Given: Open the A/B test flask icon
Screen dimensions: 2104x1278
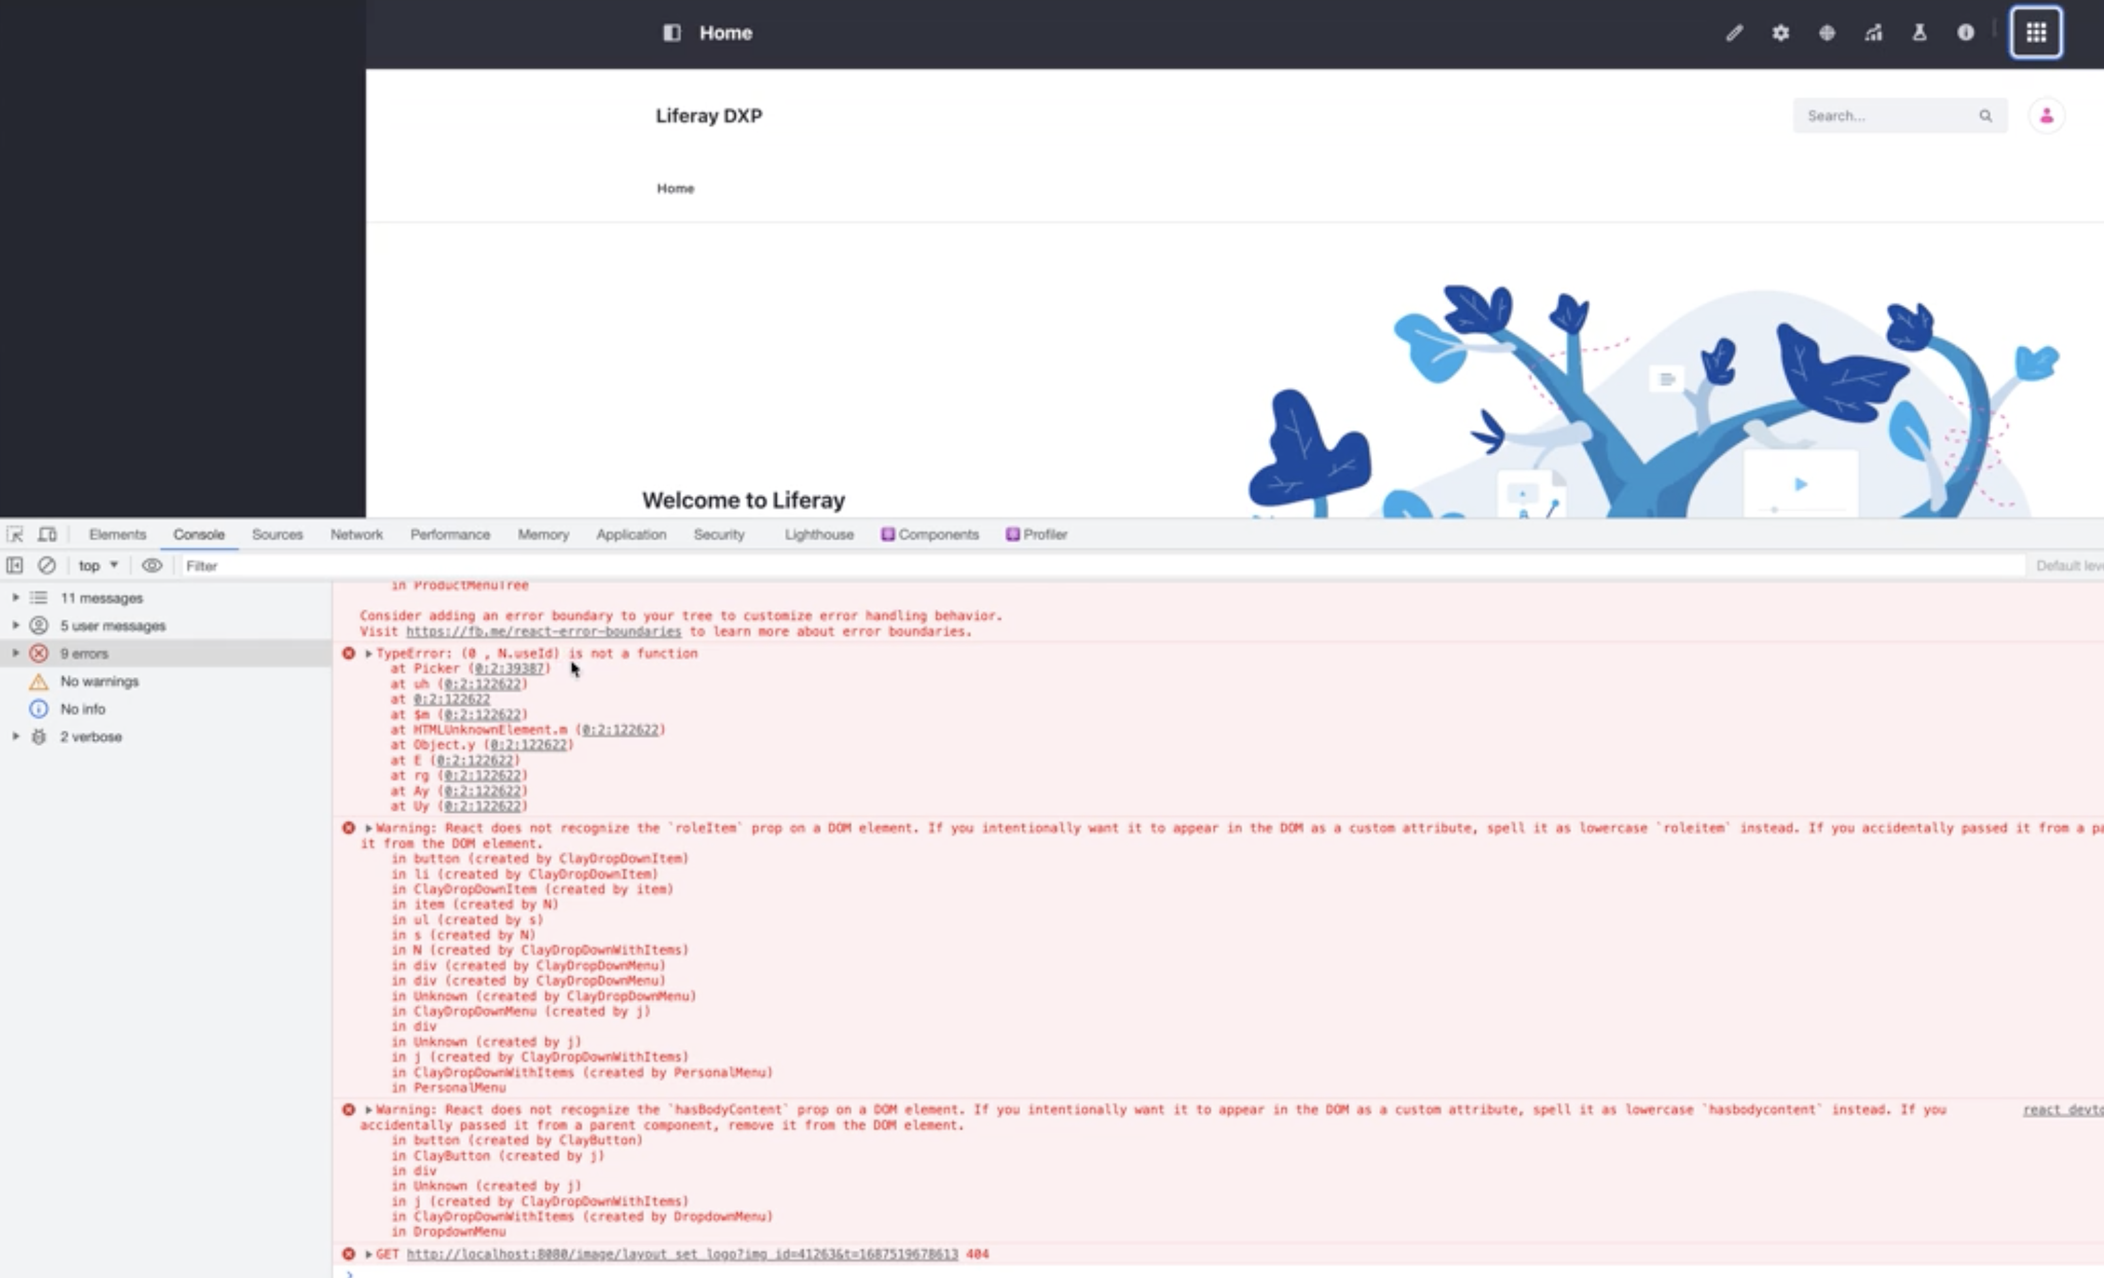Looking at the screenshot, I should tap(1919, 33).
